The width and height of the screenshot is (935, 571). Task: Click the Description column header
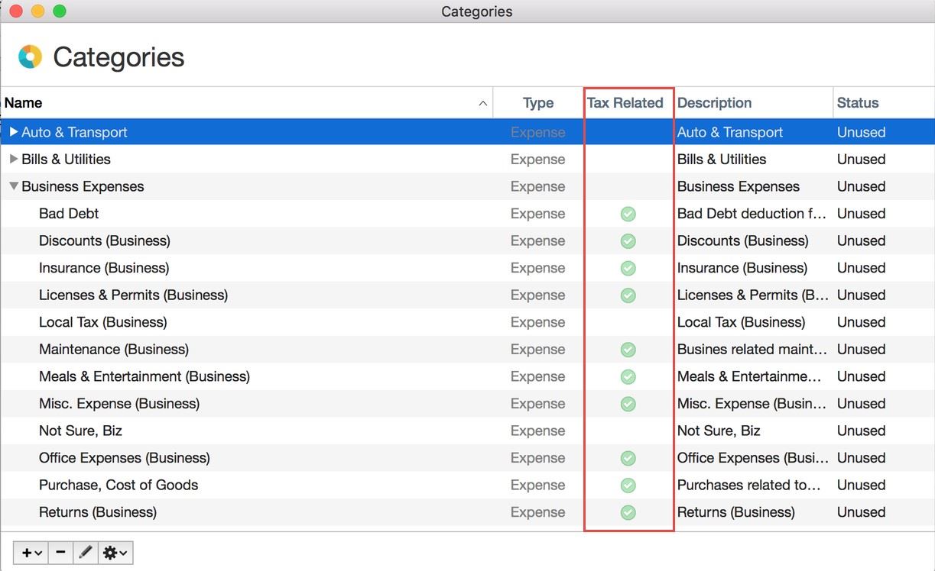pos(714,103)
